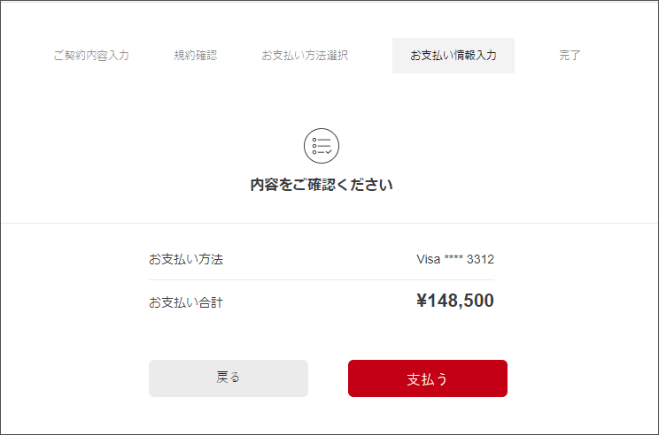Select the active お支払い情報入力 step

453,56
